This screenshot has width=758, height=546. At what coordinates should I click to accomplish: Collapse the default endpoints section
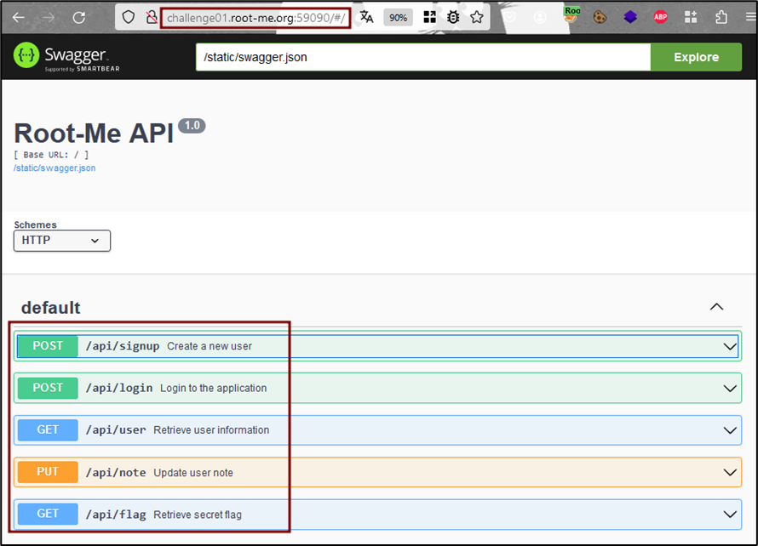(x=716, y=307)
